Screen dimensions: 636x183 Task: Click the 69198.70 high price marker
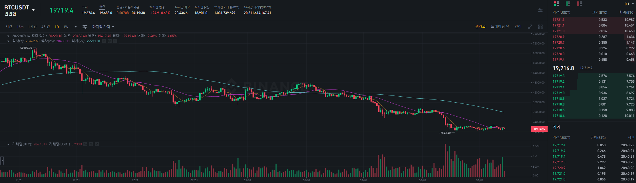coord(26,48)
